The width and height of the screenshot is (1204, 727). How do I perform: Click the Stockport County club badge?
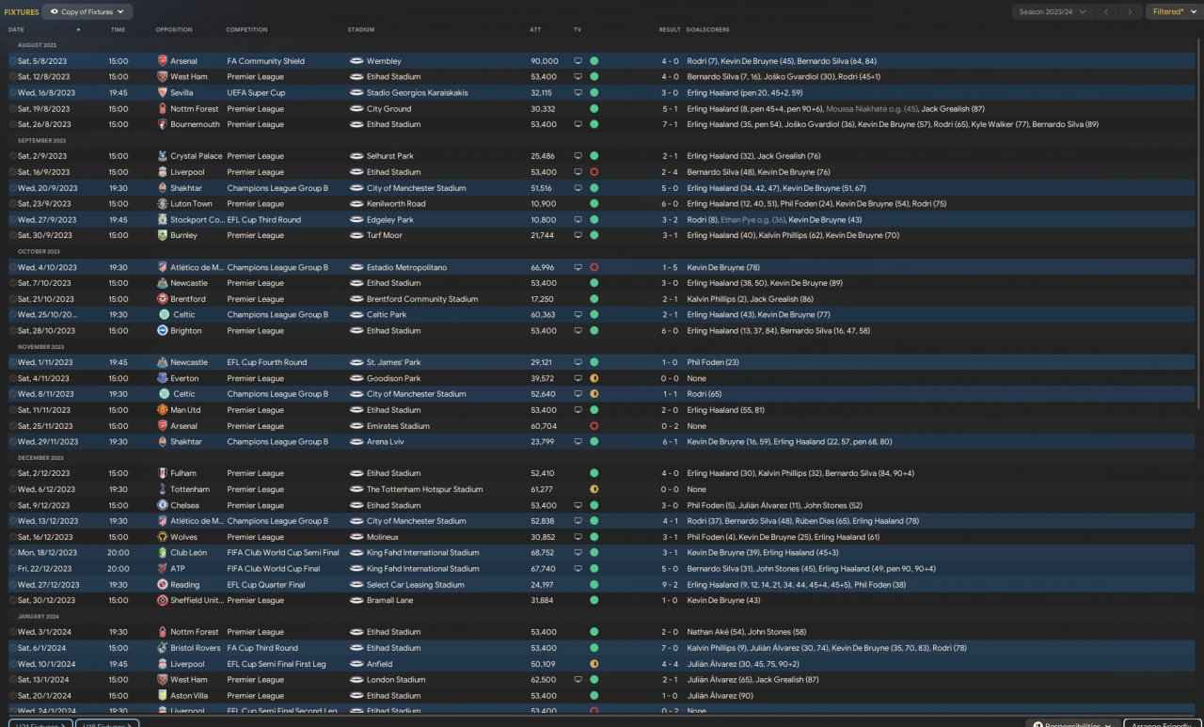point(163,220)
